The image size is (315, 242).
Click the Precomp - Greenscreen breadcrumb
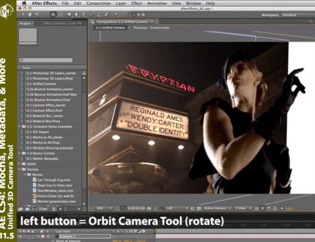(x=151, y=28)
